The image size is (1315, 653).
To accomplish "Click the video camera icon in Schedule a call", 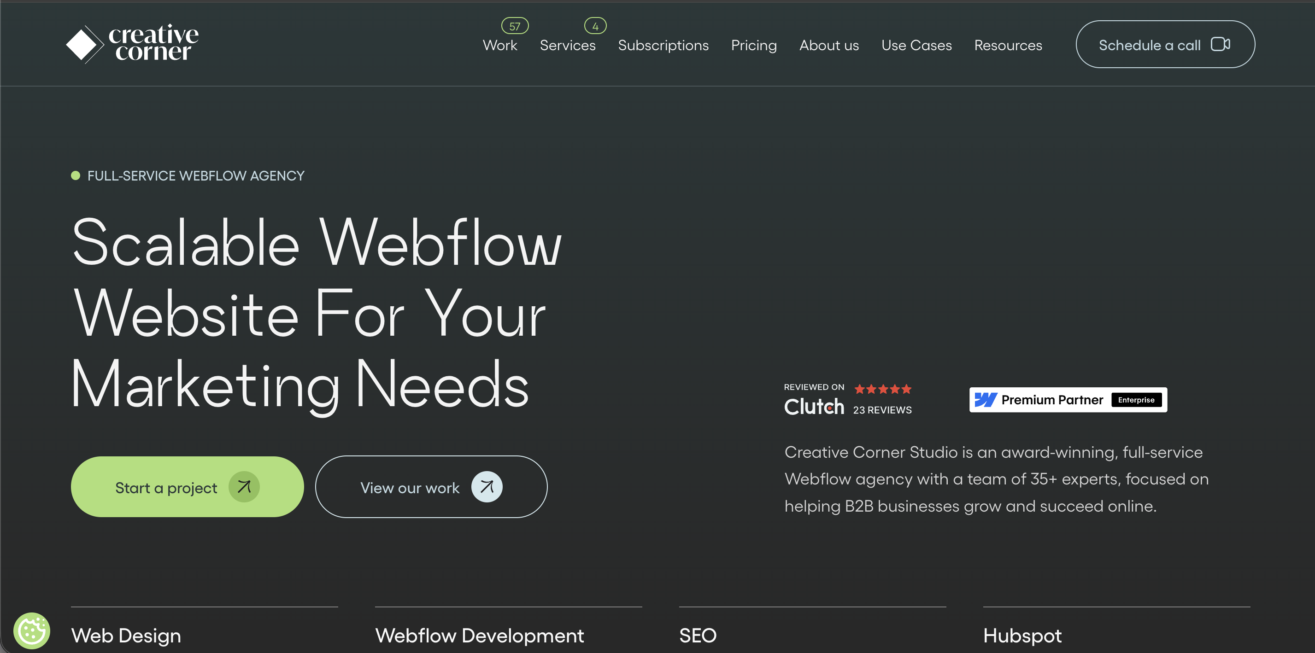I will point(1221,44).
